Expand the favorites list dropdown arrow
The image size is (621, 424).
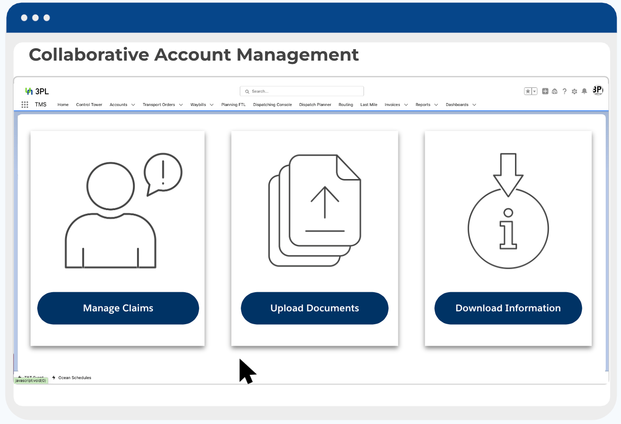(535, 91)
